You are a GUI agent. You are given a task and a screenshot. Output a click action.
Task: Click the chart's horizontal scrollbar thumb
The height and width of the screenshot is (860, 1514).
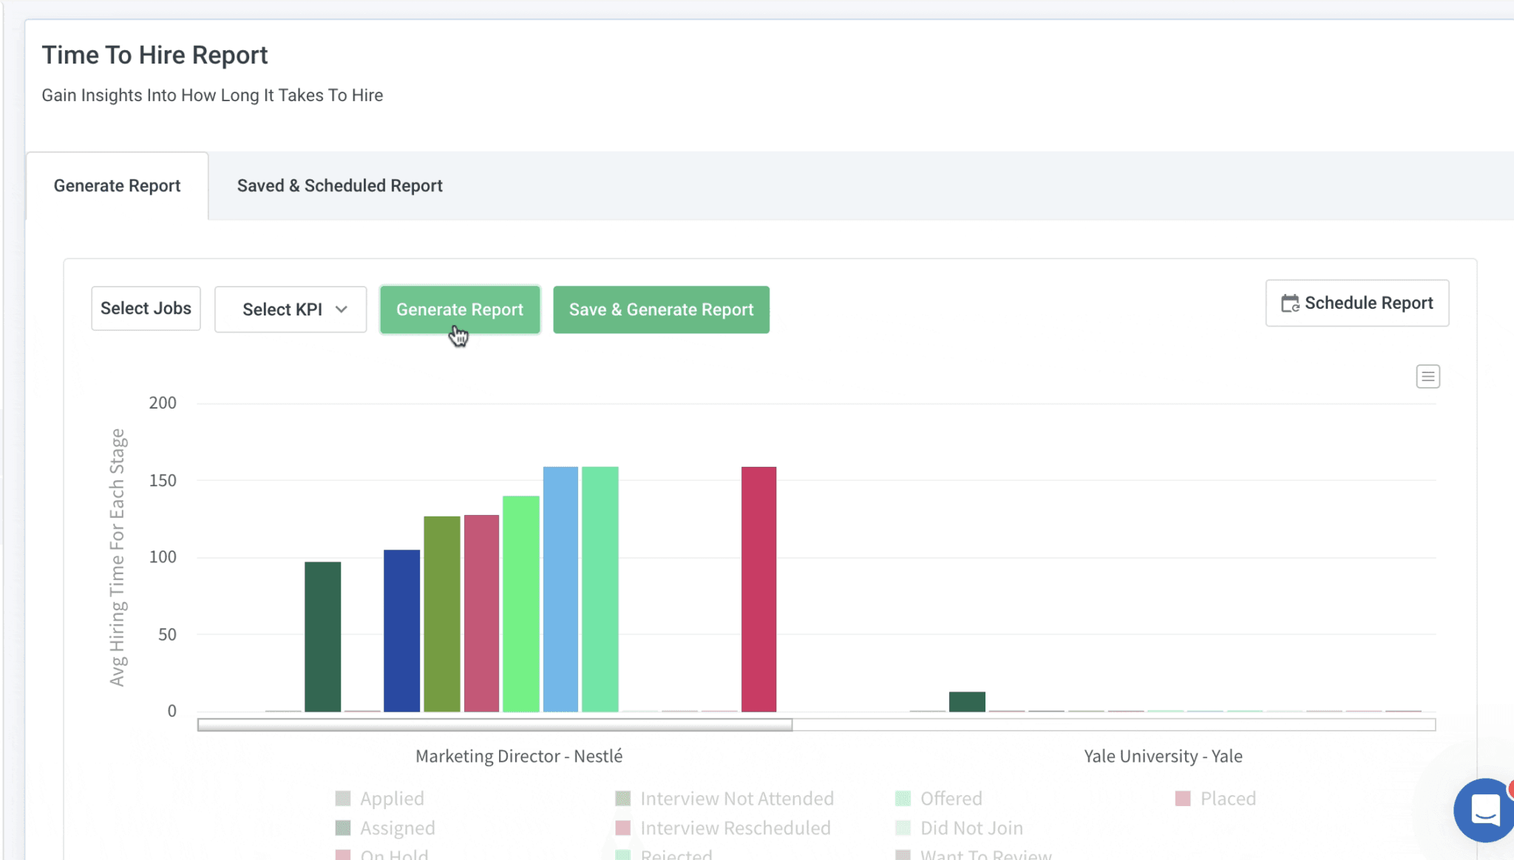(x=495, y=725)
